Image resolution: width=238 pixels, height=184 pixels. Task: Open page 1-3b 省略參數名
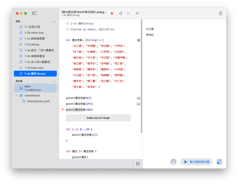click(x=35, y=56)
